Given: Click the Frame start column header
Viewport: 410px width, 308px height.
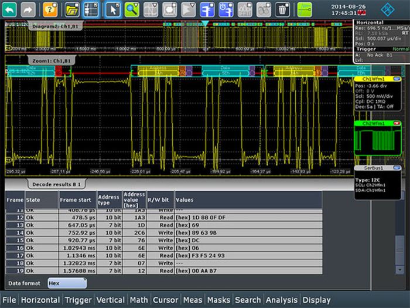Looking at the screenshot, I should point(78,200).
